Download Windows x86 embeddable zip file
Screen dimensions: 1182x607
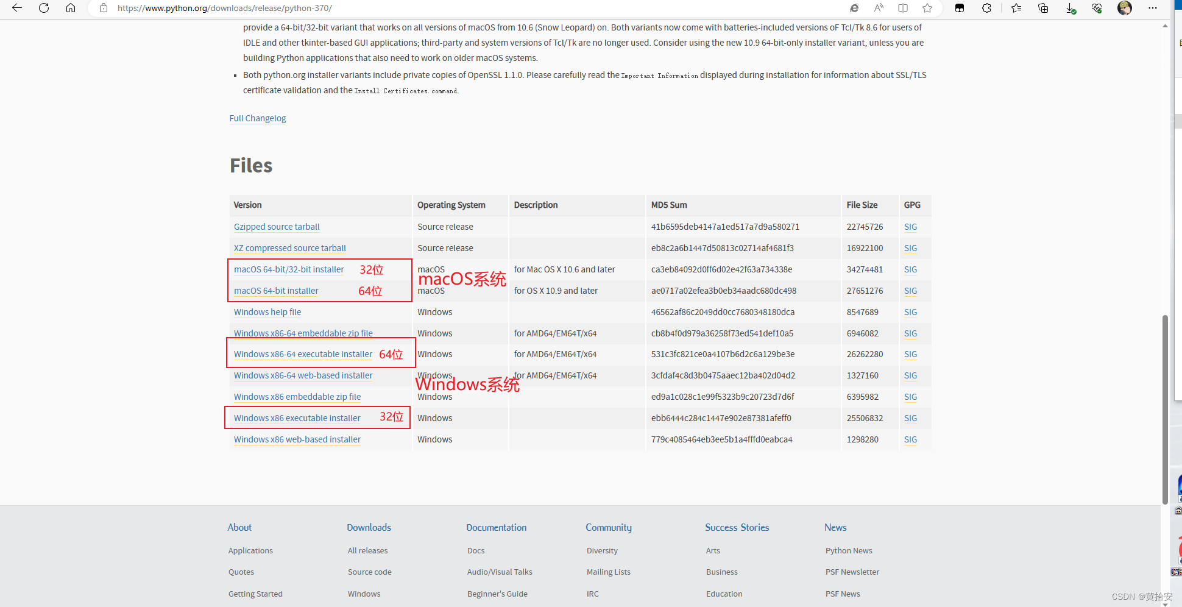[297, 397]
